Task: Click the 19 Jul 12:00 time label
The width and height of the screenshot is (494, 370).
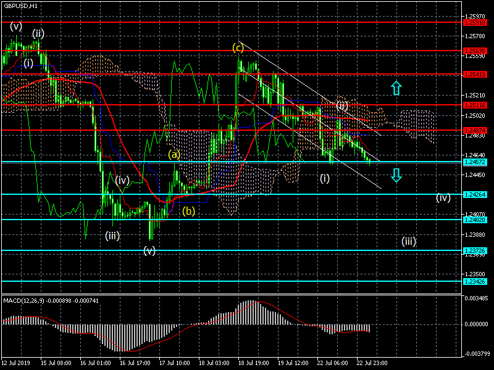Action: coord(293,363)
